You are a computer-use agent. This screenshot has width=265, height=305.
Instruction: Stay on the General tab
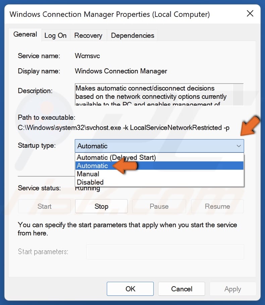point(25,34)
